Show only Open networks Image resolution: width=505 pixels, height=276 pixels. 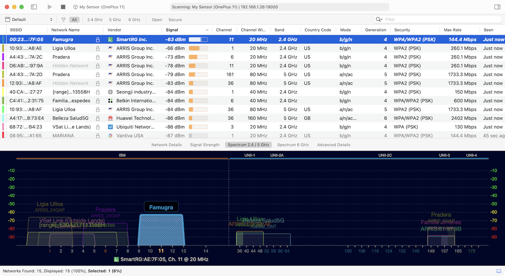coord(157,20)
